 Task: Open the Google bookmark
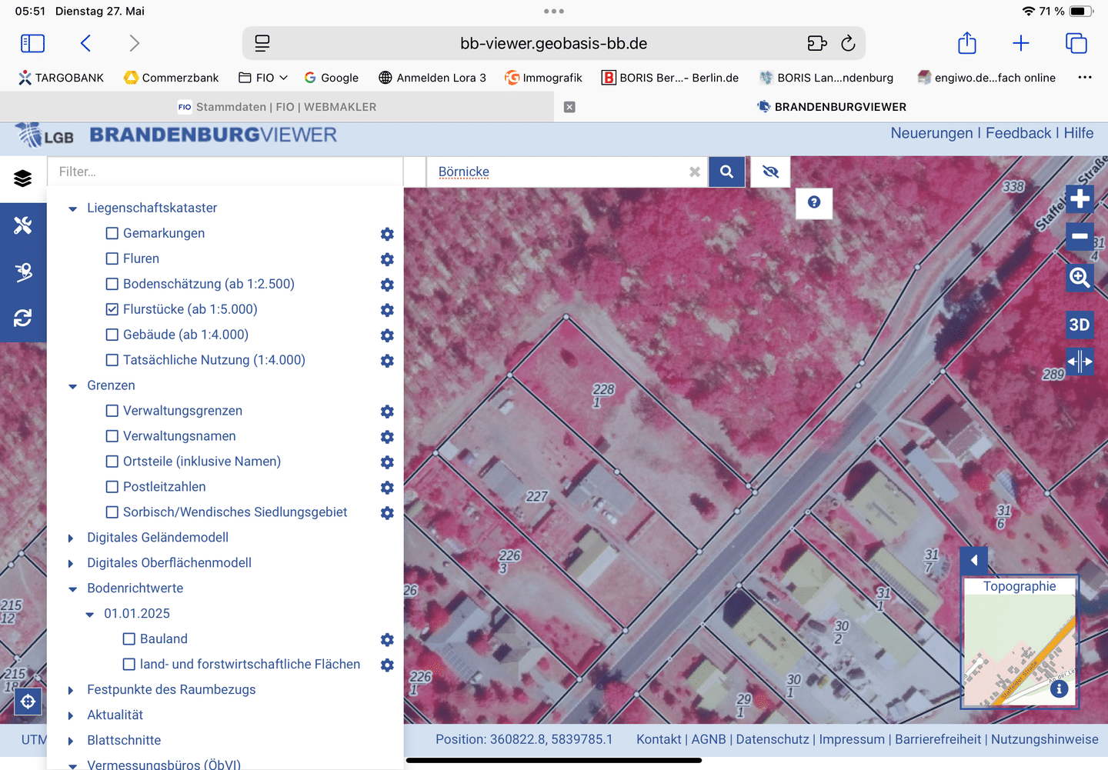pyautogui.click(x=332, y=78)
